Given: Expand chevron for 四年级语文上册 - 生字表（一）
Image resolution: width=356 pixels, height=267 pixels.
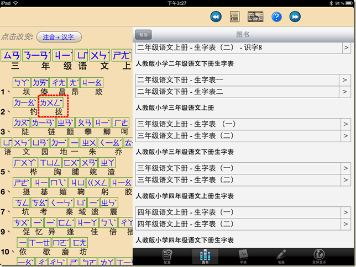Looking at the screenshot, I should [x=345, y=212].
